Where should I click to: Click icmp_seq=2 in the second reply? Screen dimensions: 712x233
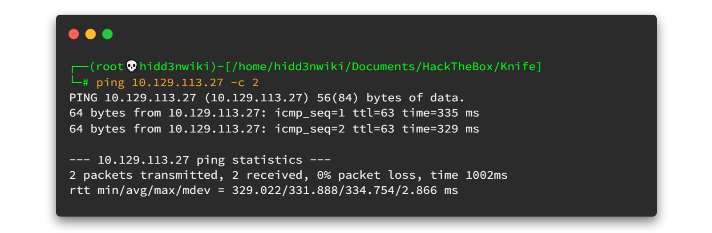310,129
